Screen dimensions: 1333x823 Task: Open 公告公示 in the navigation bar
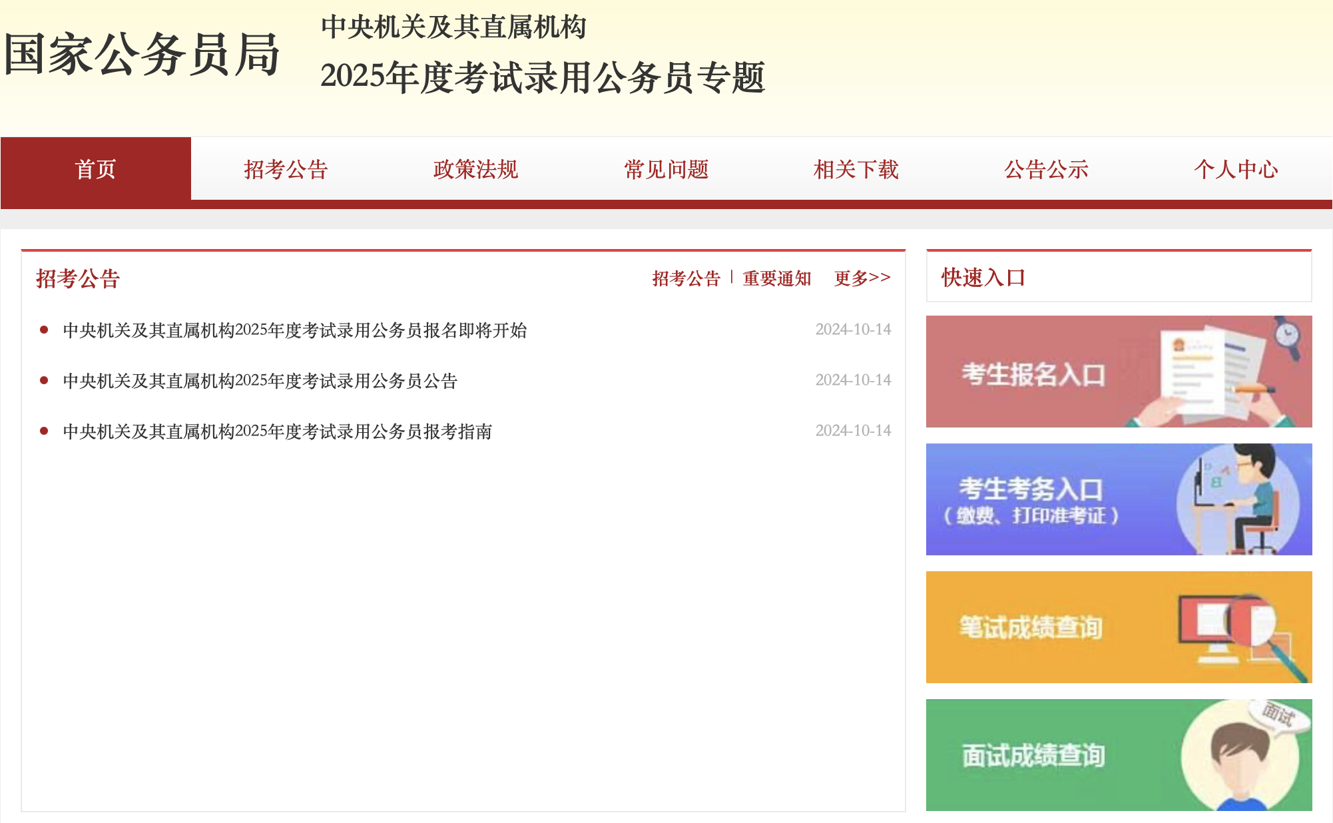point(1046,169)
